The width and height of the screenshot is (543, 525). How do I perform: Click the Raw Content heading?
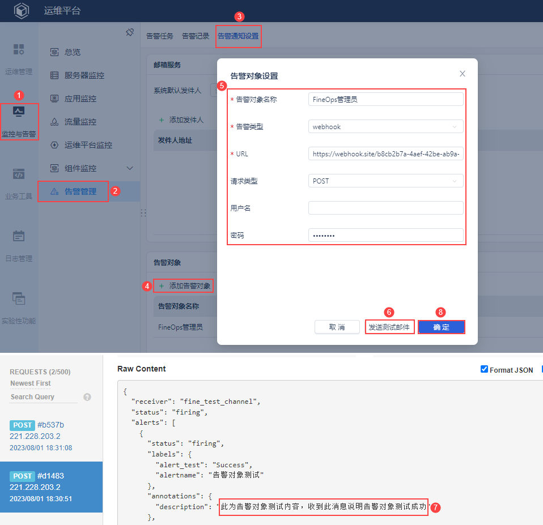141,369
